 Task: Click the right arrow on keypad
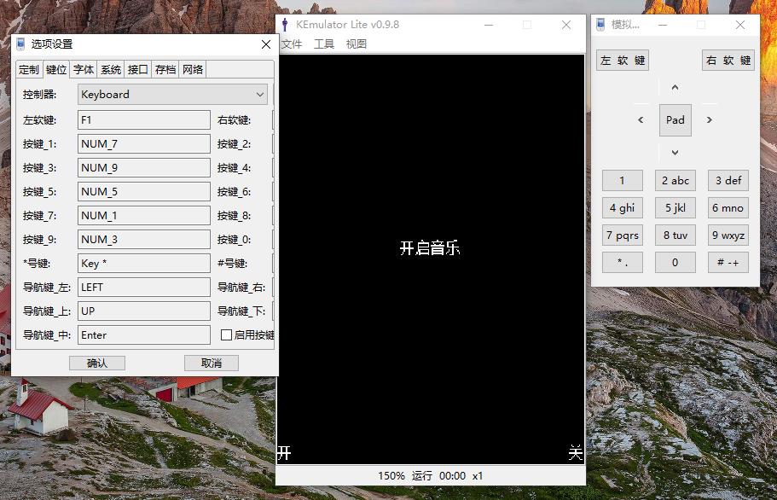709,120
